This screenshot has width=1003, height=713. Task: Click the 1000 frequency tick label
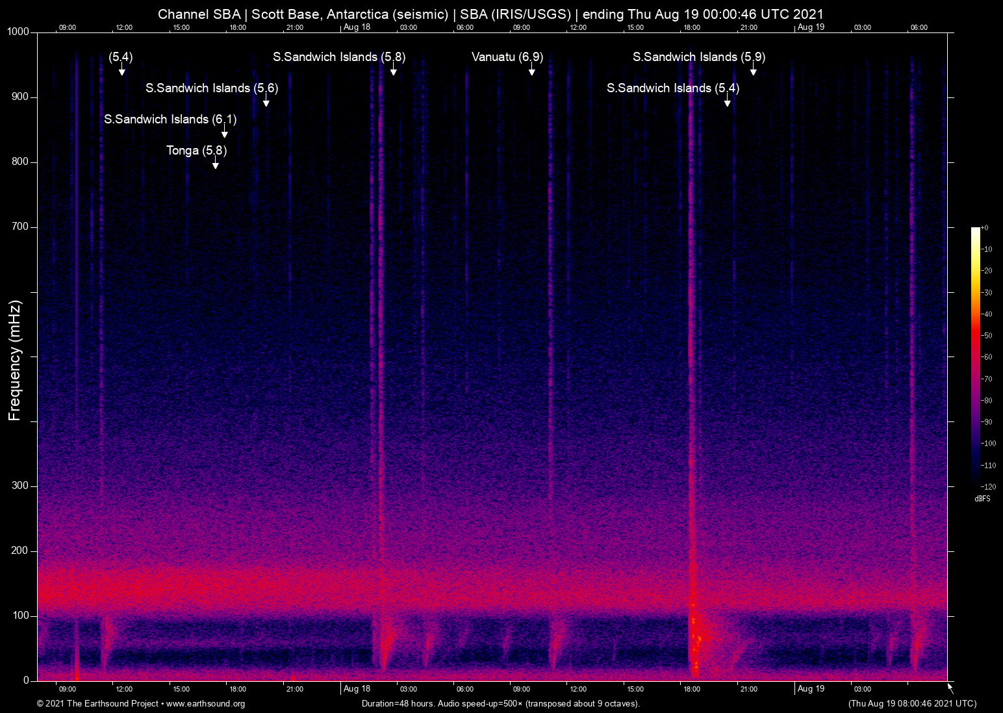coord(18,31)
